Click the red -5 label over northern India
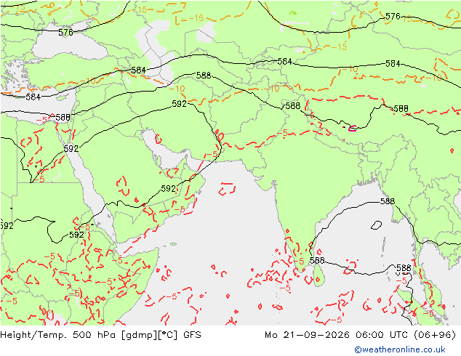The height and width of the screenshot is (356, 461). [x=283, y=133]
